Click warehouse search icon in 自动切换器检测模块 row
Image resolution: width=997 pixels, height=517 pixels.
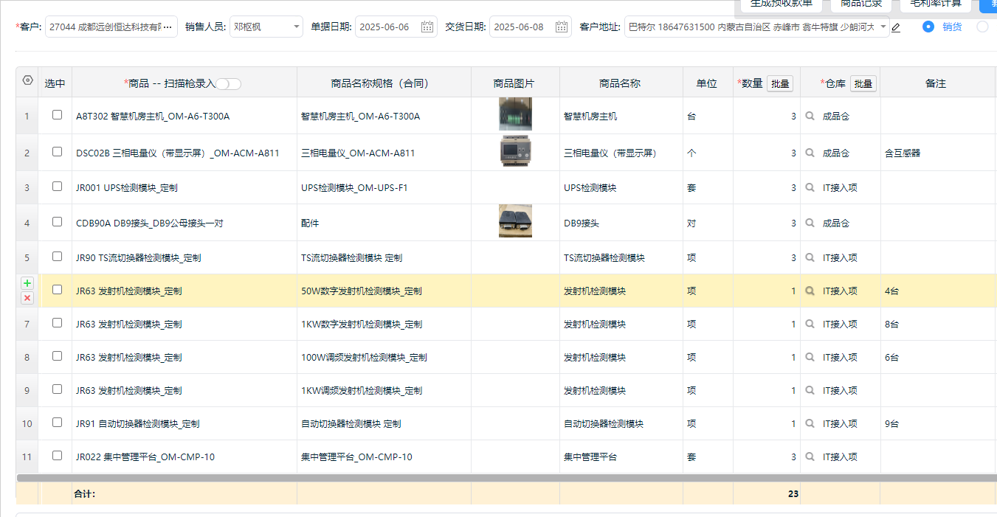point(810,424)
